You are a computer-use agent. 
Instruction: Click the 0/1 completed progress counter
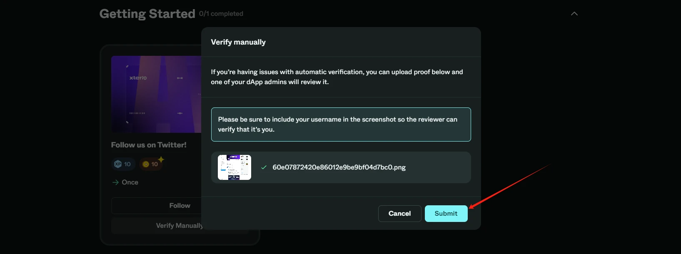click(221, 14)
